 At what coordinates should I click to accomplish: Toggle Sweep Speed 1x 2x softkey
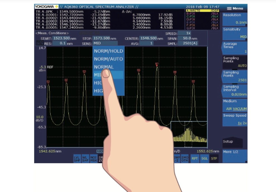(x=235, y=119)
